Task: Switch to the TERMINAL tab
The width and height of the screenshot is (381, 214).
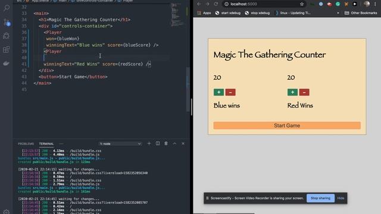Action: (x=46, y=144)
